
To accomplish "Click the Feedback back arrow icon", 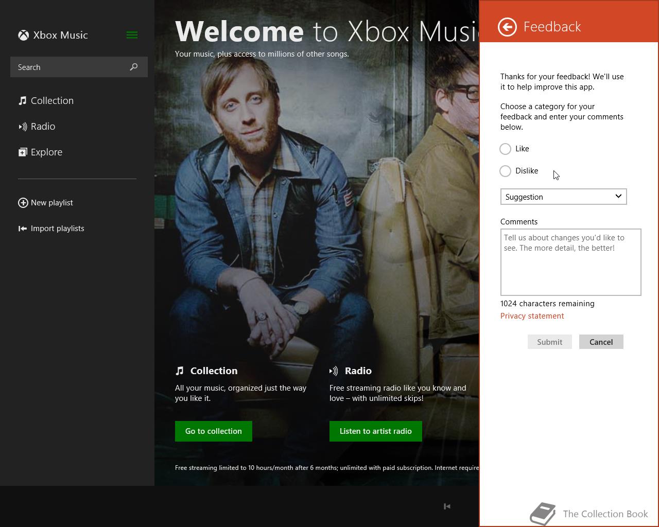I will (507, 27).
